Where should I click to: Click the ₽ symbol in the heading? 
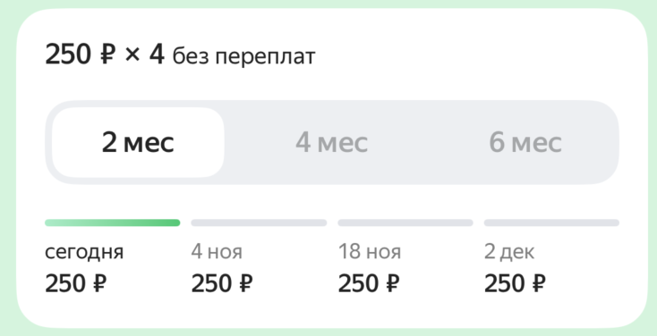[x=107, y=55]
